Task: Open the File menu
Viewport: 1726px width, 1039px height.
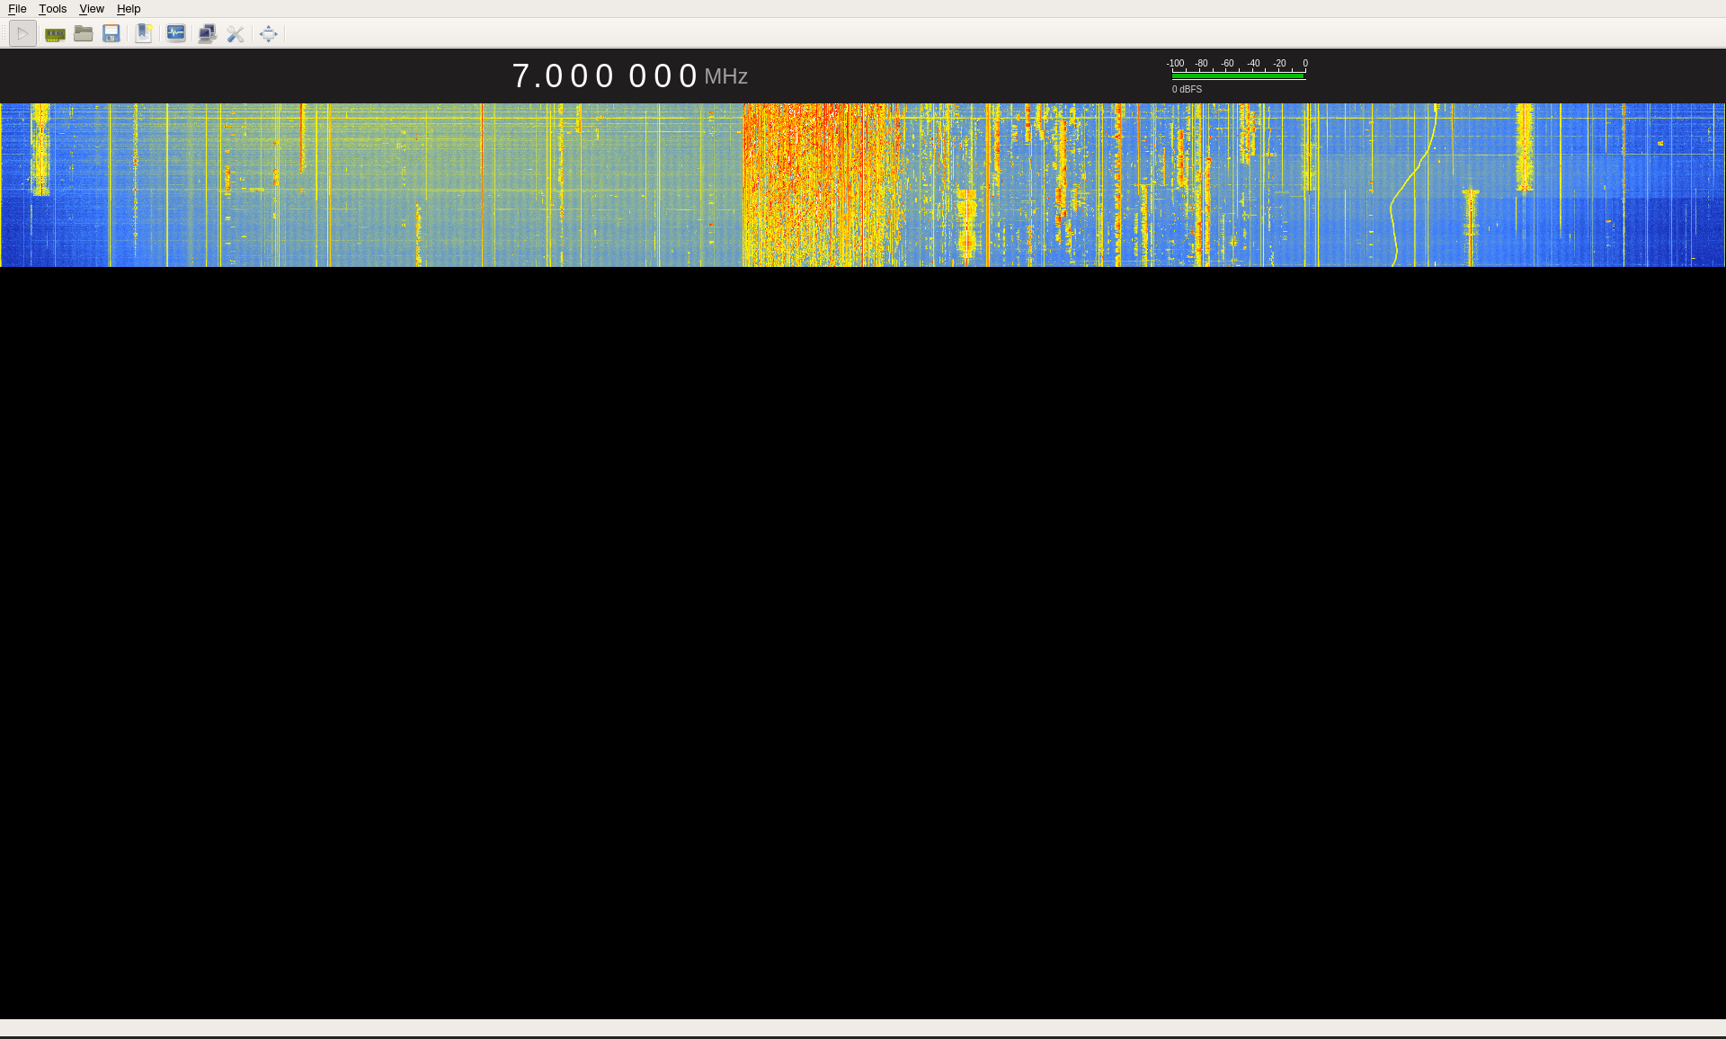Action: [x=17, y=9]
